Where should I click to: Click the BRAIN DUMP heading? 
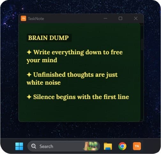point(49,38)
